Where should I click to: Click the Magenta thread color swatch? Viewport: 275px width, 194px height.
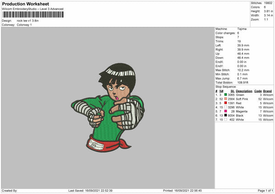point(225,111)
